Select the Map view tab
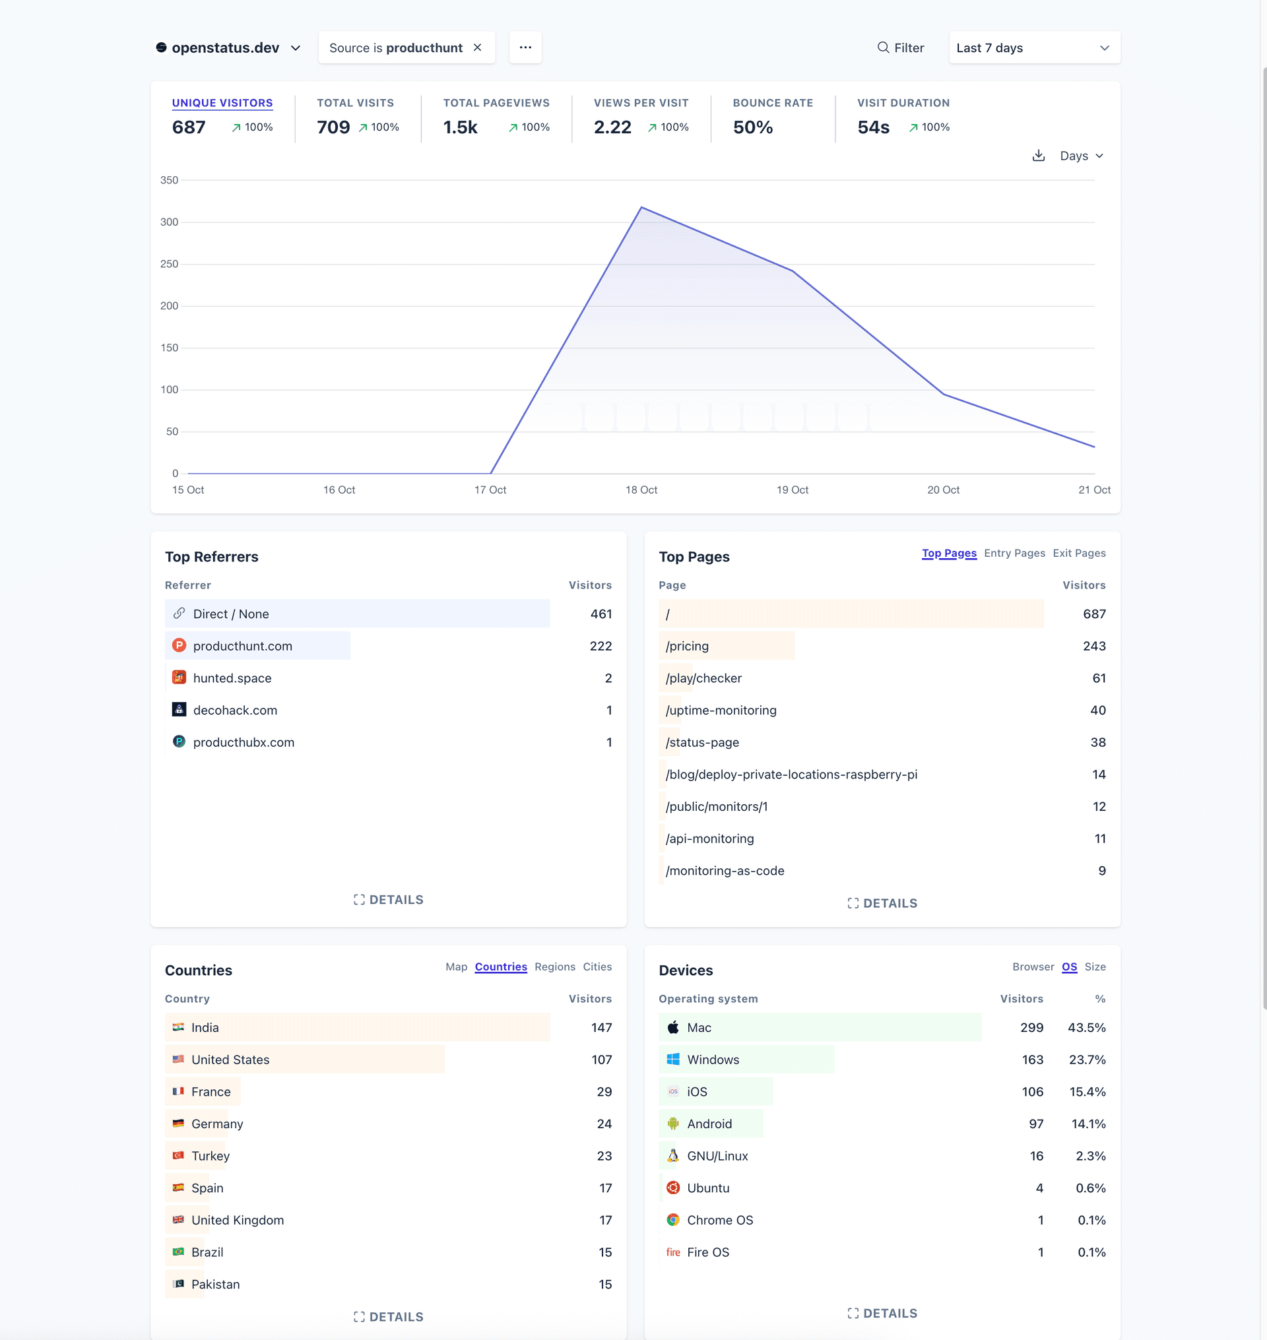Screen dimensions: 1267x1340 coord(456,967)
